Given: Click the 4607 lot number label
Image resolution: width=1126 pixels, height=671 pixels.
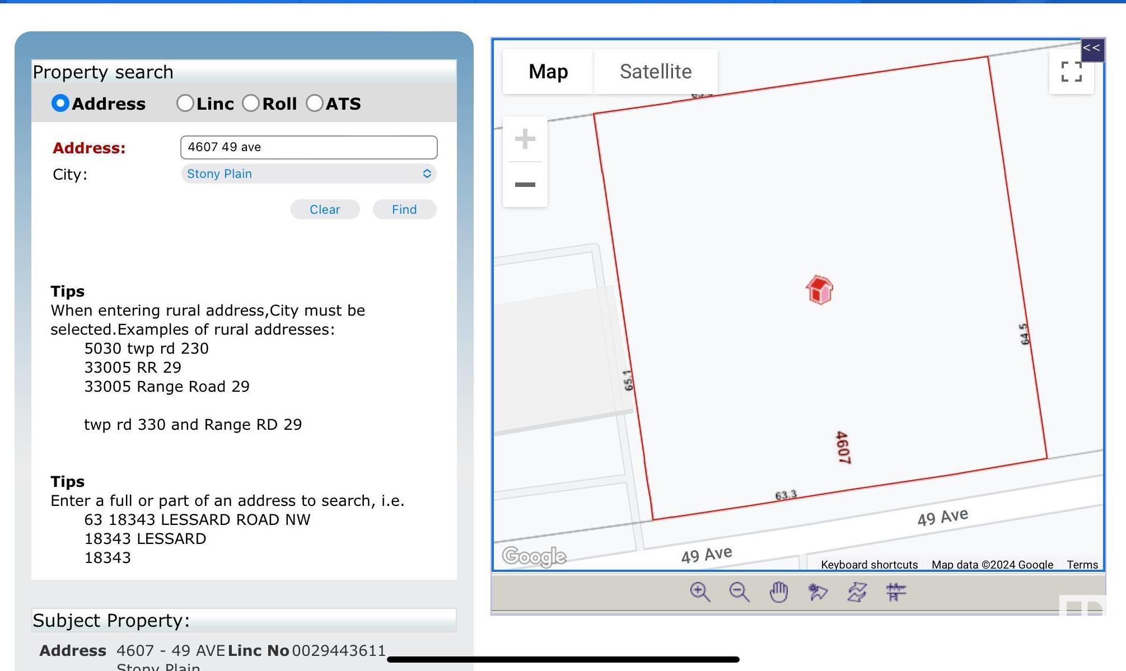Looking at the screenshot, I should pos(843,447).
